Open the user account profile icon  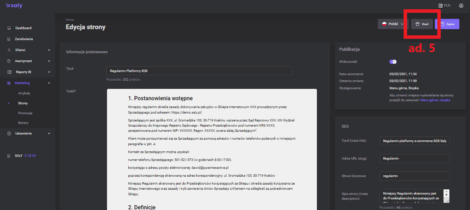pos(461,5)
